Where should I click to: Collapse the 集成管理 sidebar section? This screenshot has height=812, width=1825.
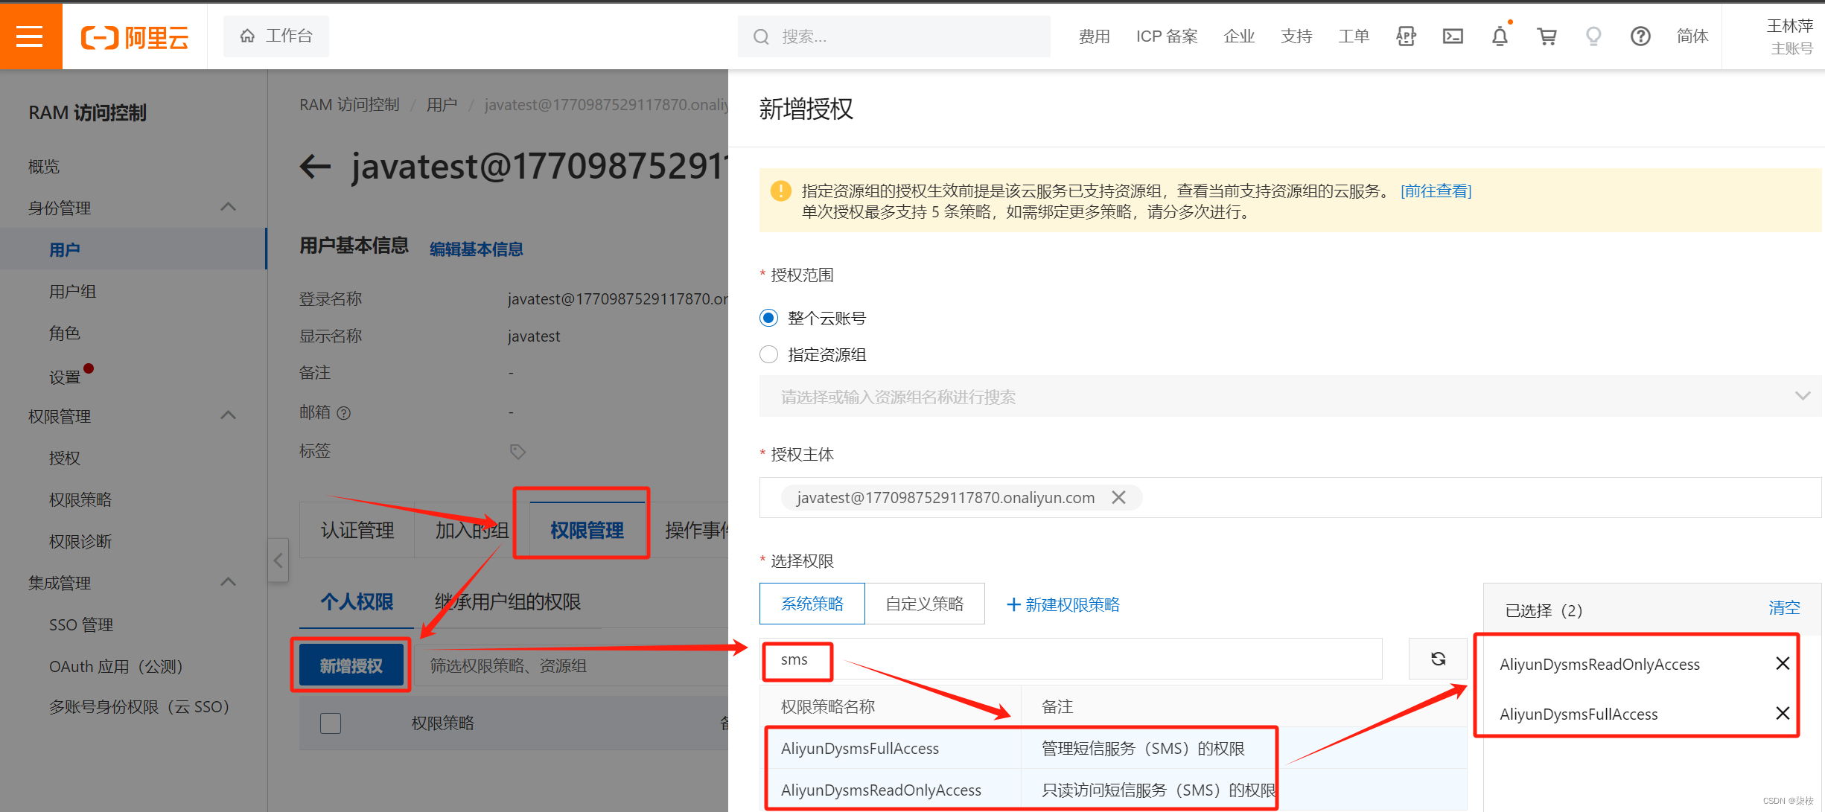(229, 582)
